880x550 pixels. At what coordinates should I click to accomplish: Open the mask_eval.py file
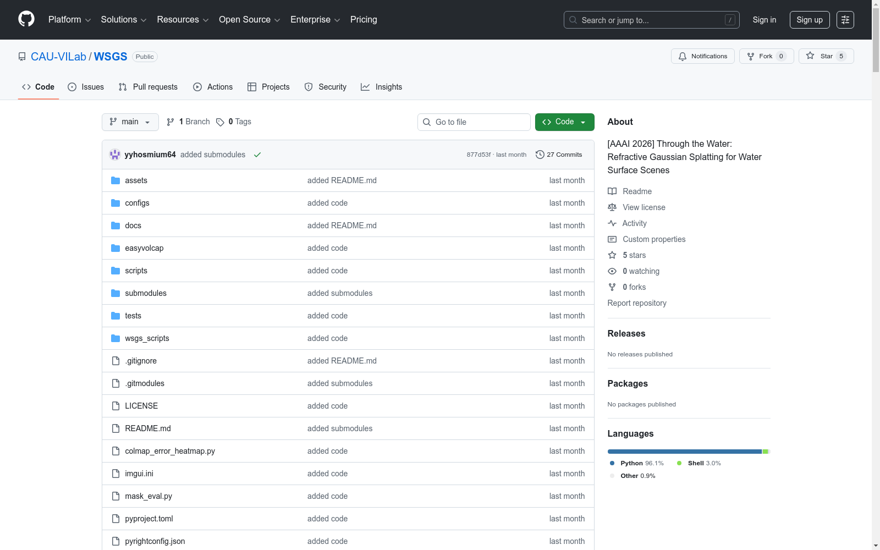tap(148, 496)
